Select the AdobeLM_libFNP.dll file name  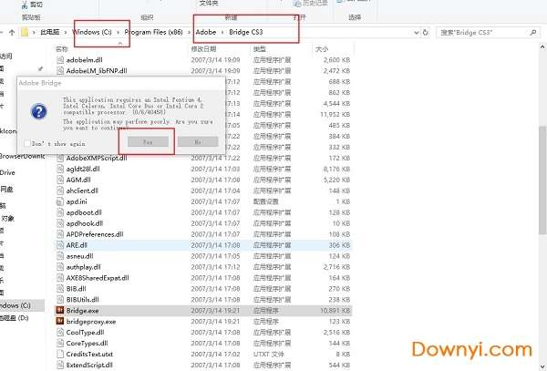tap(97, 70)
